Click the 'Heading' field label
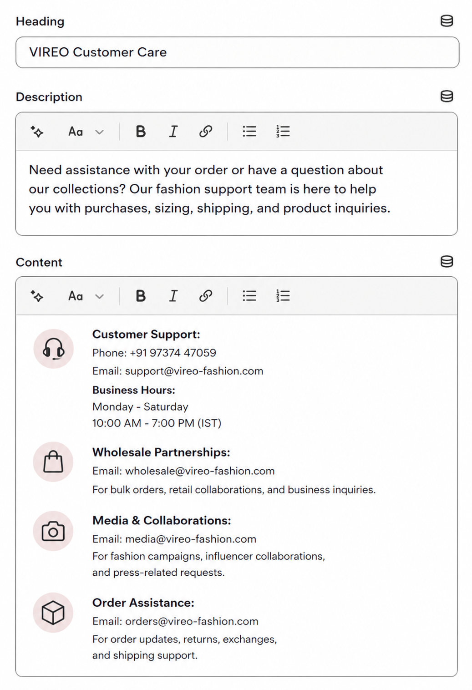Image resolution: width=472 pixels, height=690 pixels. [x=40, y=21]
